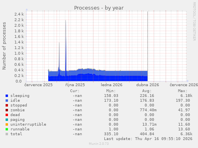The height and width of the screenshot is (148, 198).
Task: Click idle min value 173.10
Action: [111, 101]
